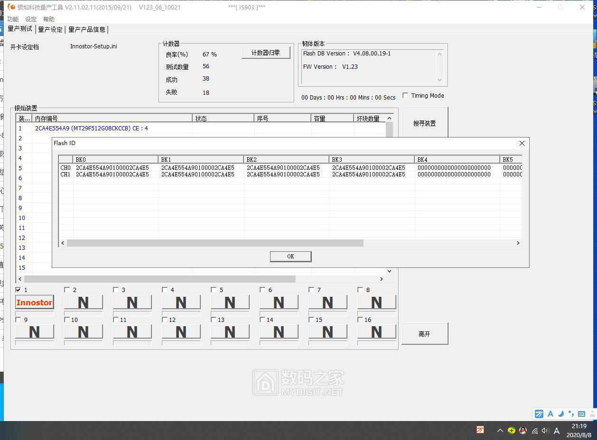This screenshot has height=440, width=597.
Task: Click 搜寻装置 search device button
Action: coord(424,123)
